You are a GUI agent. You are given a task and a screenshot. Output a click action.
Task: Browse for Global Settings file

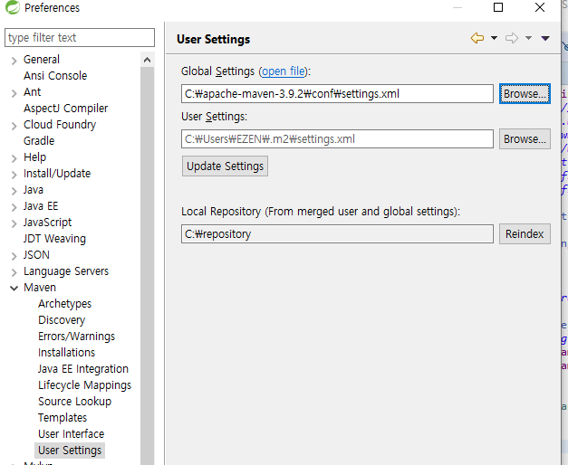coord(525,94)
